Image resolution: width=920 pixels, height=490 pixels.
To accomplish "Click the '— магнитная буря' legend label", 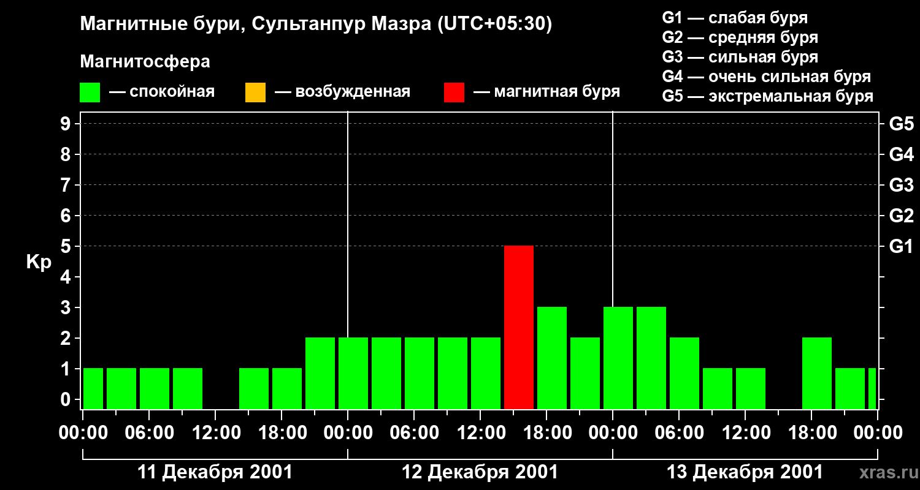I will (x=546, y=92).
